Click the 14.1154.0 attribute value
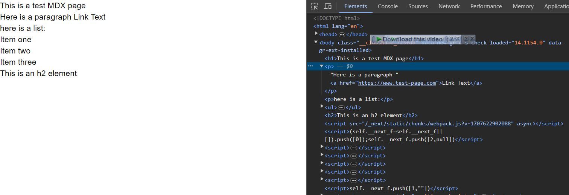569x195 pixels. click(x=528, y=43)
